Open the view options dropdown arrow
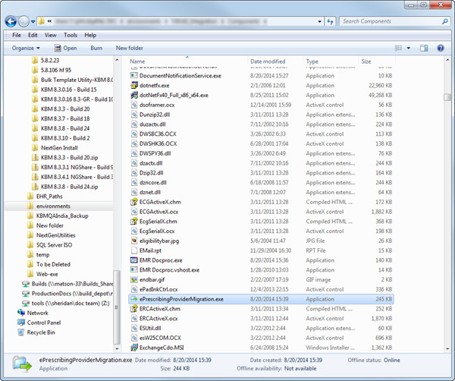455x381 pixels. pos(408,49)
